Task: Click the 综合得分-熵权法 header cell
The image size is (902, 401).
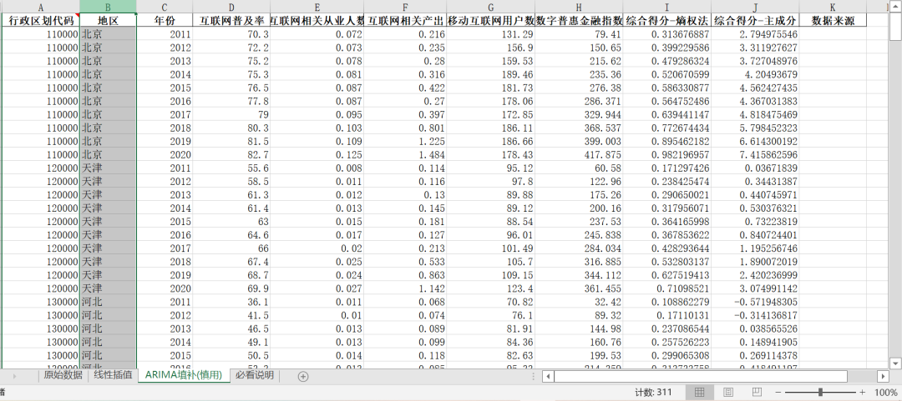Action: point(666,21)
